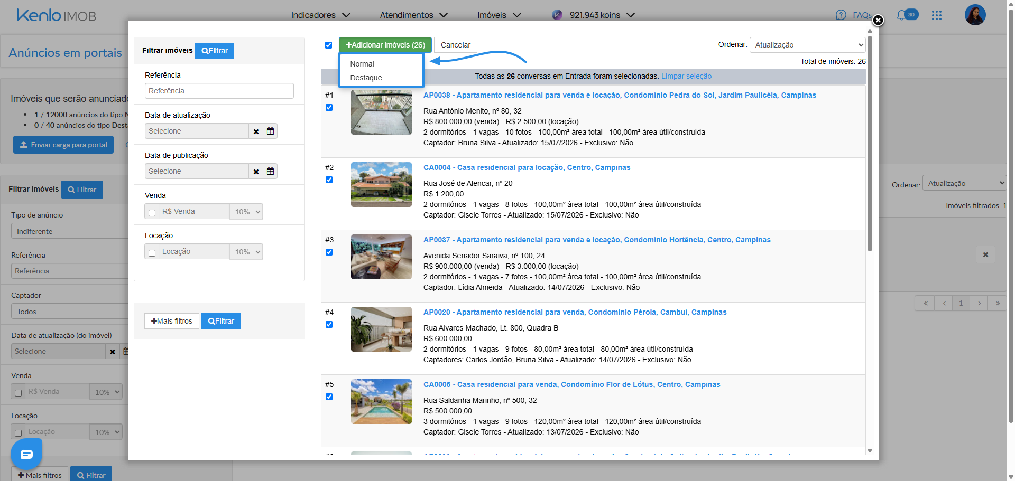Open the FAQs help icon
This screenshot has width=1015, height=481.
point(841,15)
